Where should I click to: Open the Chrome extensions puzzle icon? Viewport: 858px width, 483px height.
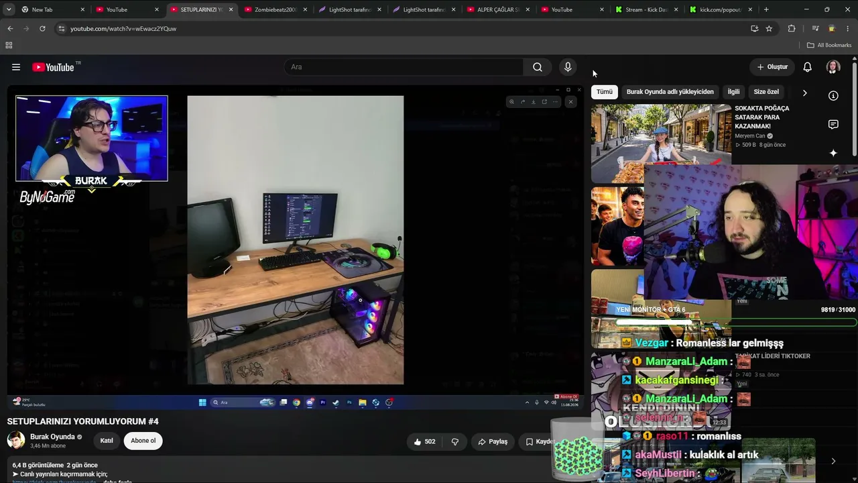(x=792, y=29)
